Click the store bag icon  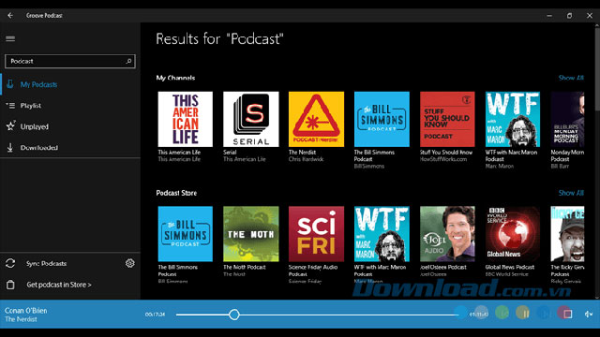coord(10,285)
